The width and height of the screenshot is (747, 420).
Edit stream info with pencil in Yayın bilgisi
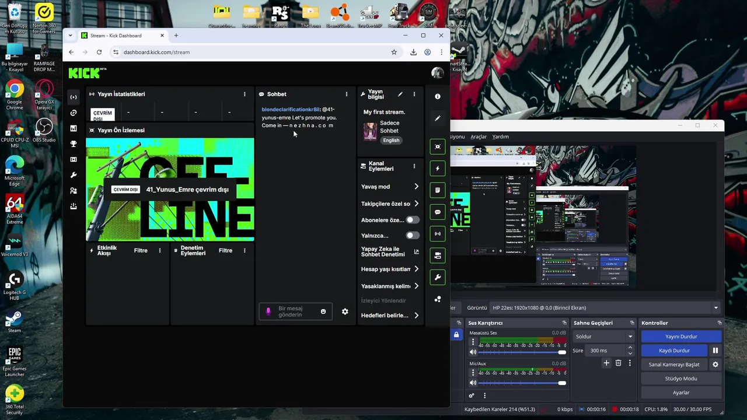(x=400, y=94)
